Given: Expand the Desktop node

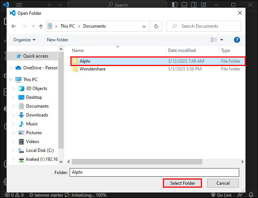Looking at the screenshot, I should 14,97.
